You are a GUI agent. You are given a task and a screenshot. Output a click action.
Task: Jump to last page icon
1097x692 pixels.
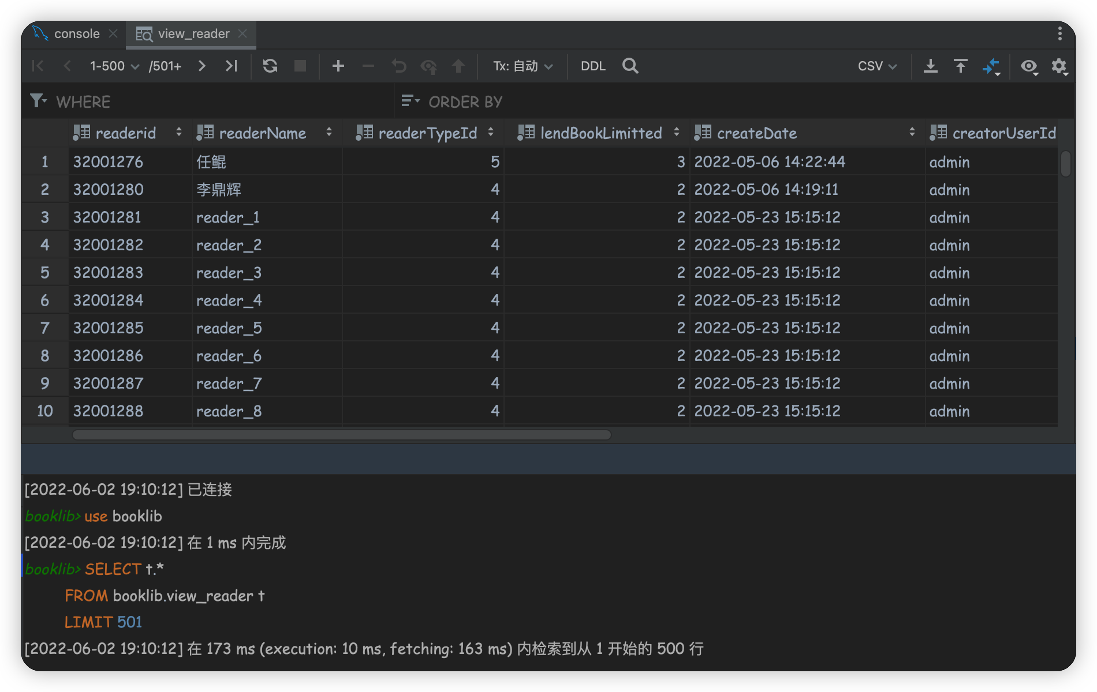(x=232, y=66)
